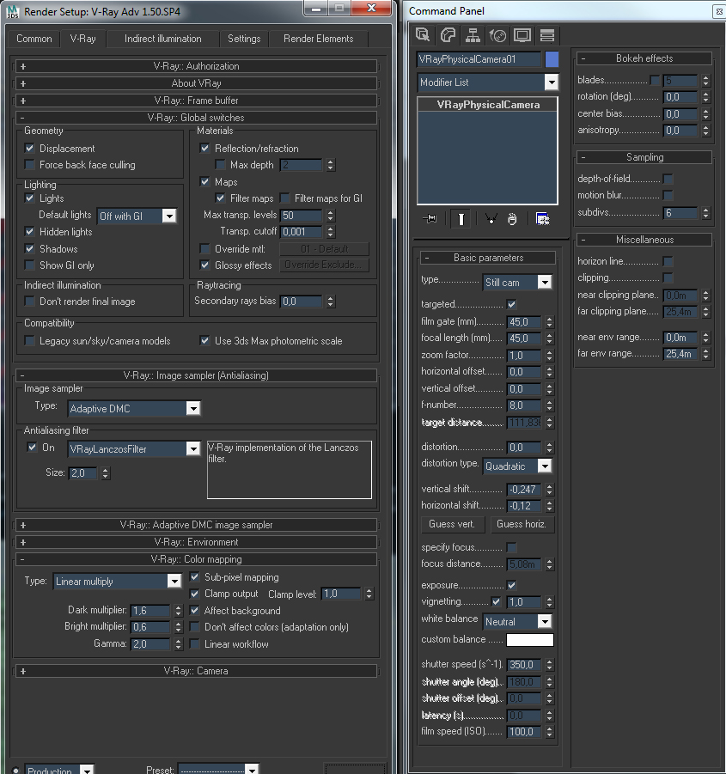Switch to Indirect illumination tab
This screenshot has height=774, width=726.
[x=163, y=39]
